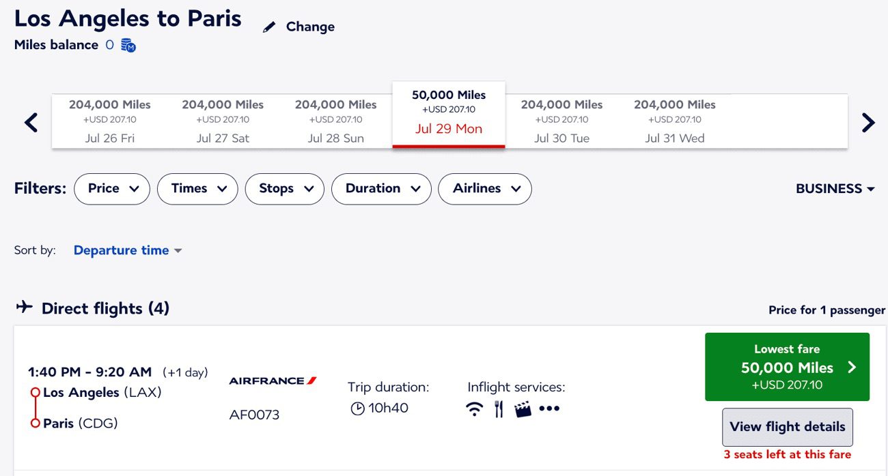Viewport: 888px width, 476px height.
Task: Open the BUSINESS cabin class selector
Action: point(835,188)
